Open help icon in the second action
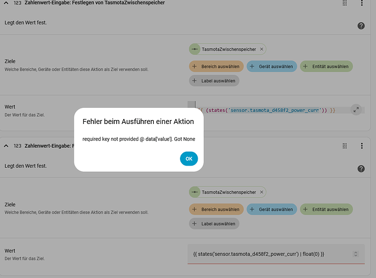Screen dimensions: 376x278 click(361, 169)
